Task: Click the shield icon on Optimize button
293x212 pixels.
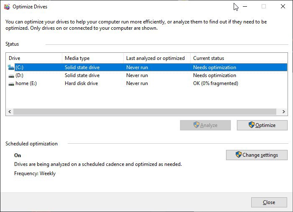Action: coord(252,125)
